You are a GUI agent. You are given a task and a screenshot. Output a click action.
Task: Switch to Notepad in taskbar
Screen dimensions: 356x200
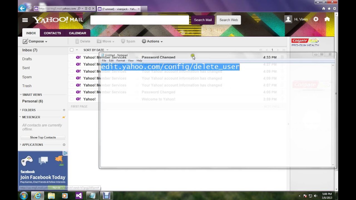point(92,196)
